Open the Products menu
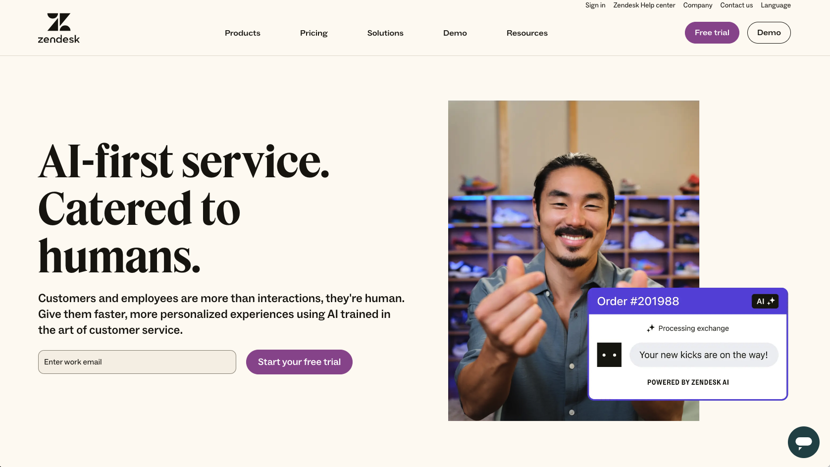Image resolution: width=830 pixels, height=467 pixels. [243, 33]
